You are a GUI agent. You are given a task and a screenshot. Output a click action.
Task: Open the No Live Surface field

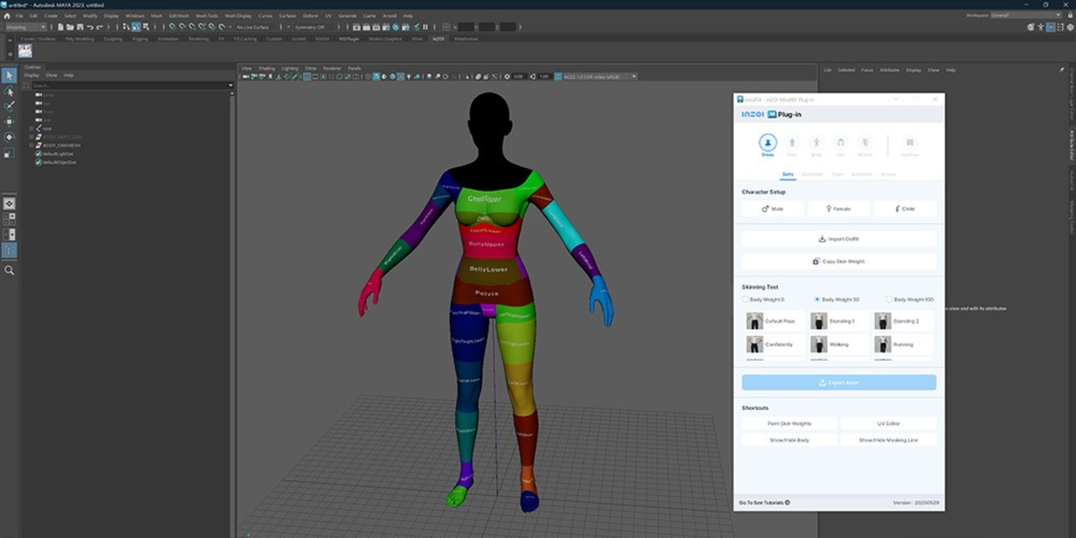point(254,27)
